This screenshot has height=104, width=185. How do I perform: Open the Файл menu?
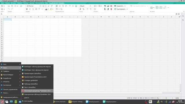(x=3, y=3)
